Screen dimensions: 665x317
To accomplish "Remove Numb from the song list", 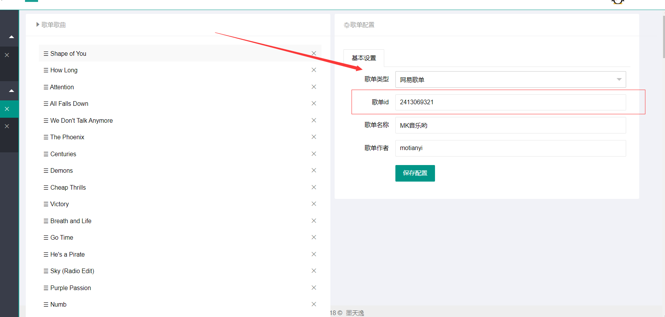I will [x=314, y=304].
